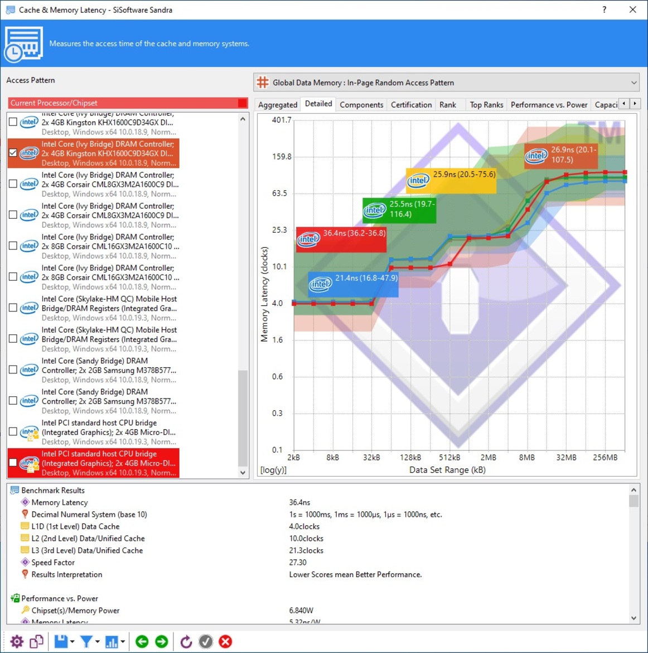The image size is (648, 653).
Task: Tick the first Sandy Bridge Samsung M378B577 checkbox
Action: [x=13, y=370]
